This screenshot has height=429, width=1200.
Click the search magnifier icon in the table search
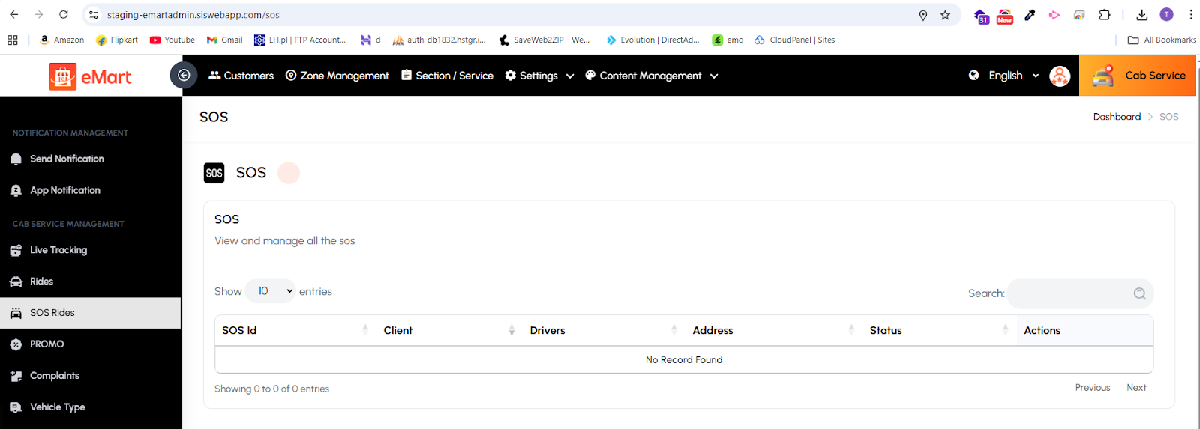[1139, 293]
